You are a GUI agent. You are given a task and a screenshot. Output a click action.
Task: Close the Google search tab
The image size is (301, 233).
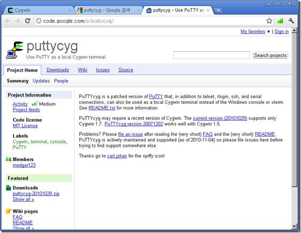tap(138, 10)
